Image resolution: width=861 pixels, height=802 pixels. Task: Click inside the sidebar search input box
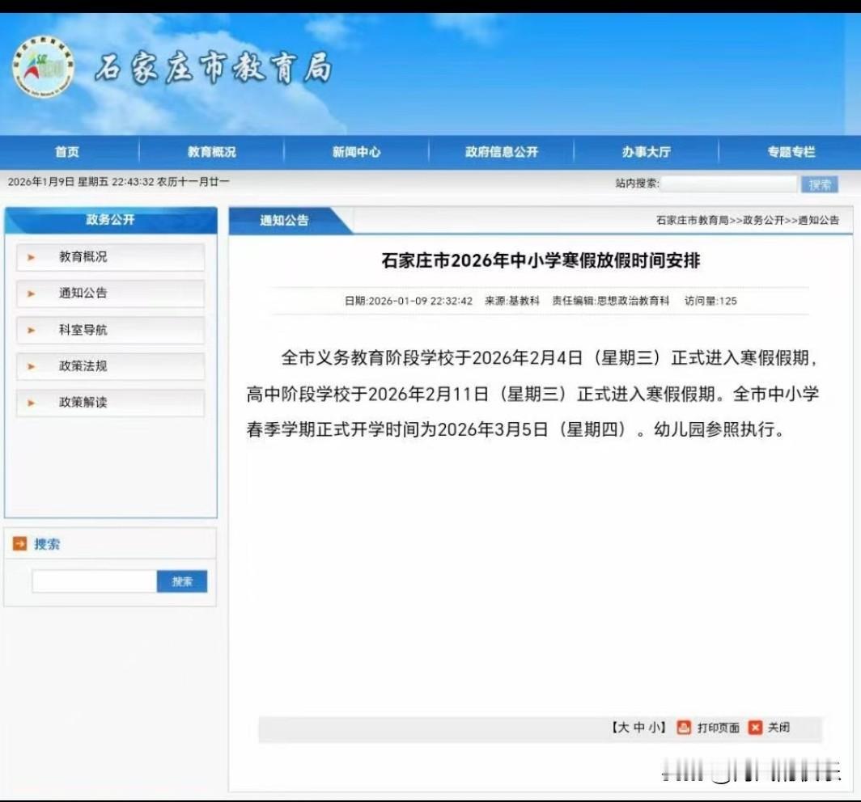click(93, 580)
